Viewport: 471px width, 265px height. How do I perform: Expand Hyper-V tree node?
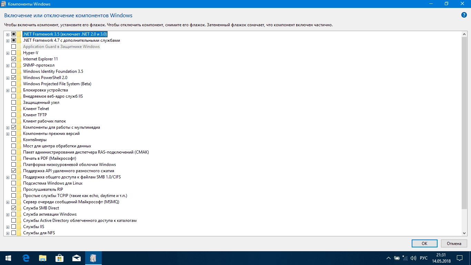click(8, 53)
